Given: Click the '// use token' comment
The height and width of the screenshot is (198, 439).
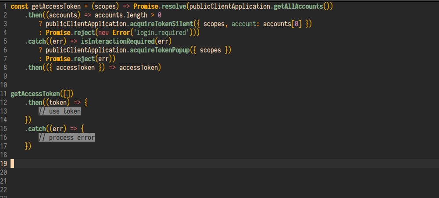Looking at the screenshot, I should tap(60, 111).
